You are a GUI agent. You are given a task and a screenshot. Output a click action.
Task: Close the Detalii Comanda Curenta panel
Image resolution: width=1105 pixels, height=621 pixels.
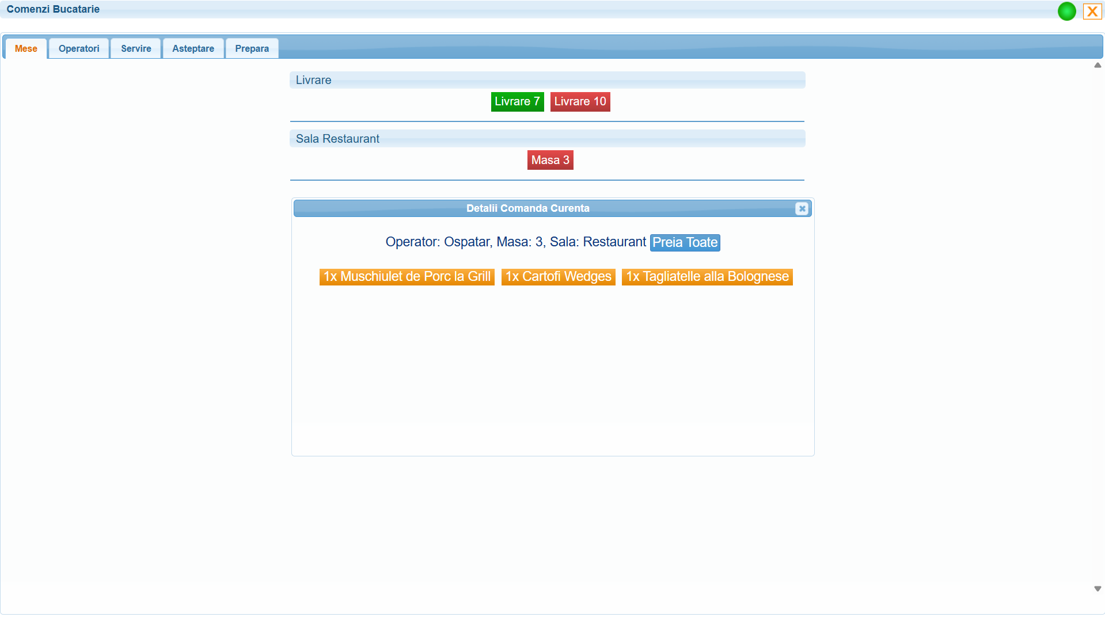(x=802, y=208)
